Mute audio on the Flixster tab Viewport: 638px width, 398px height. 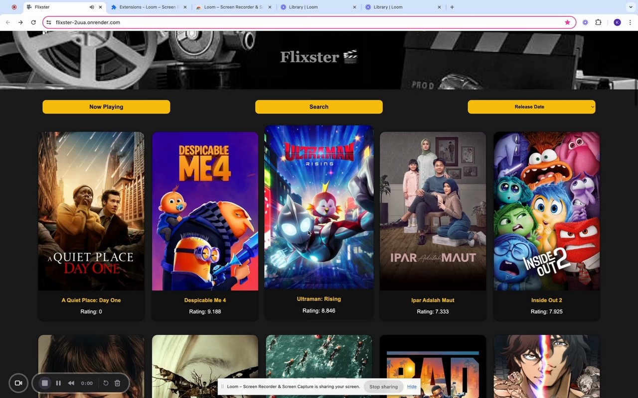click(92, 7)
